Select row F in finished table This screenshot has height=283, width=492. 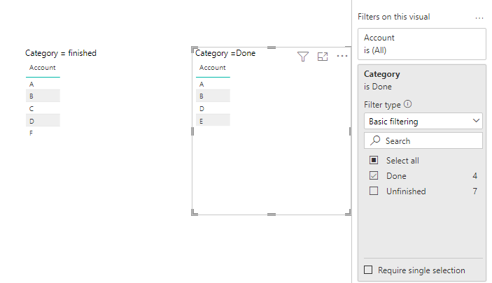click(x=43, y=133)
